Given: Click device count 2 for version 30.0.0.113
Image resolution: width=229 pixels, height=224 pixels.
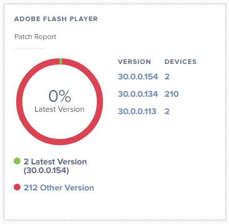Looking at the screenshot, I should (x=167, y=112).
